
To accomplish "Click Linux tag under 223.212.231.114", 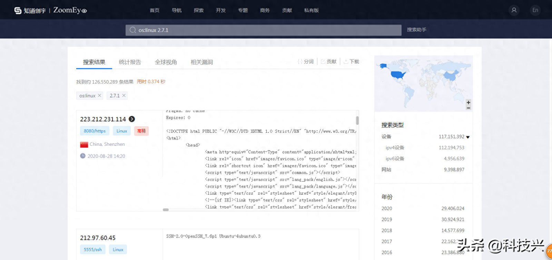I will pos(122,131).
